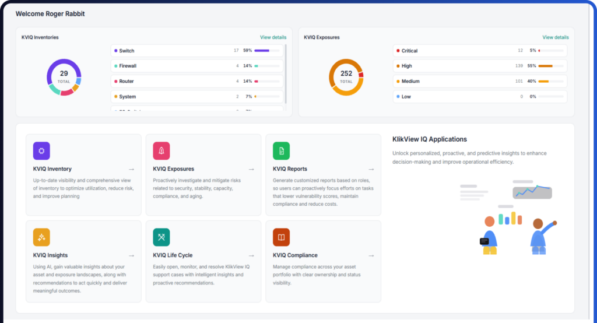Click the High 55% progress bar
The image size is (597, 323).
(x=551, y=66)
